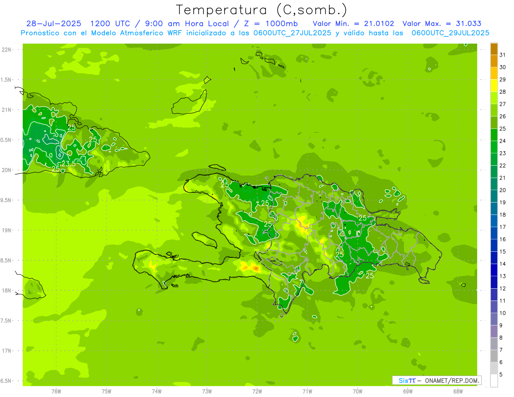Select colorbar swatch between 22 and 23
The height and width of the screenshot is (397, 514).
tap(494, 159)
